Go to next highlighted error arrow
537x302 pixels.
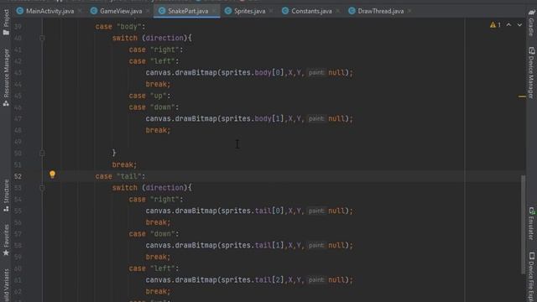coord(519,25)
